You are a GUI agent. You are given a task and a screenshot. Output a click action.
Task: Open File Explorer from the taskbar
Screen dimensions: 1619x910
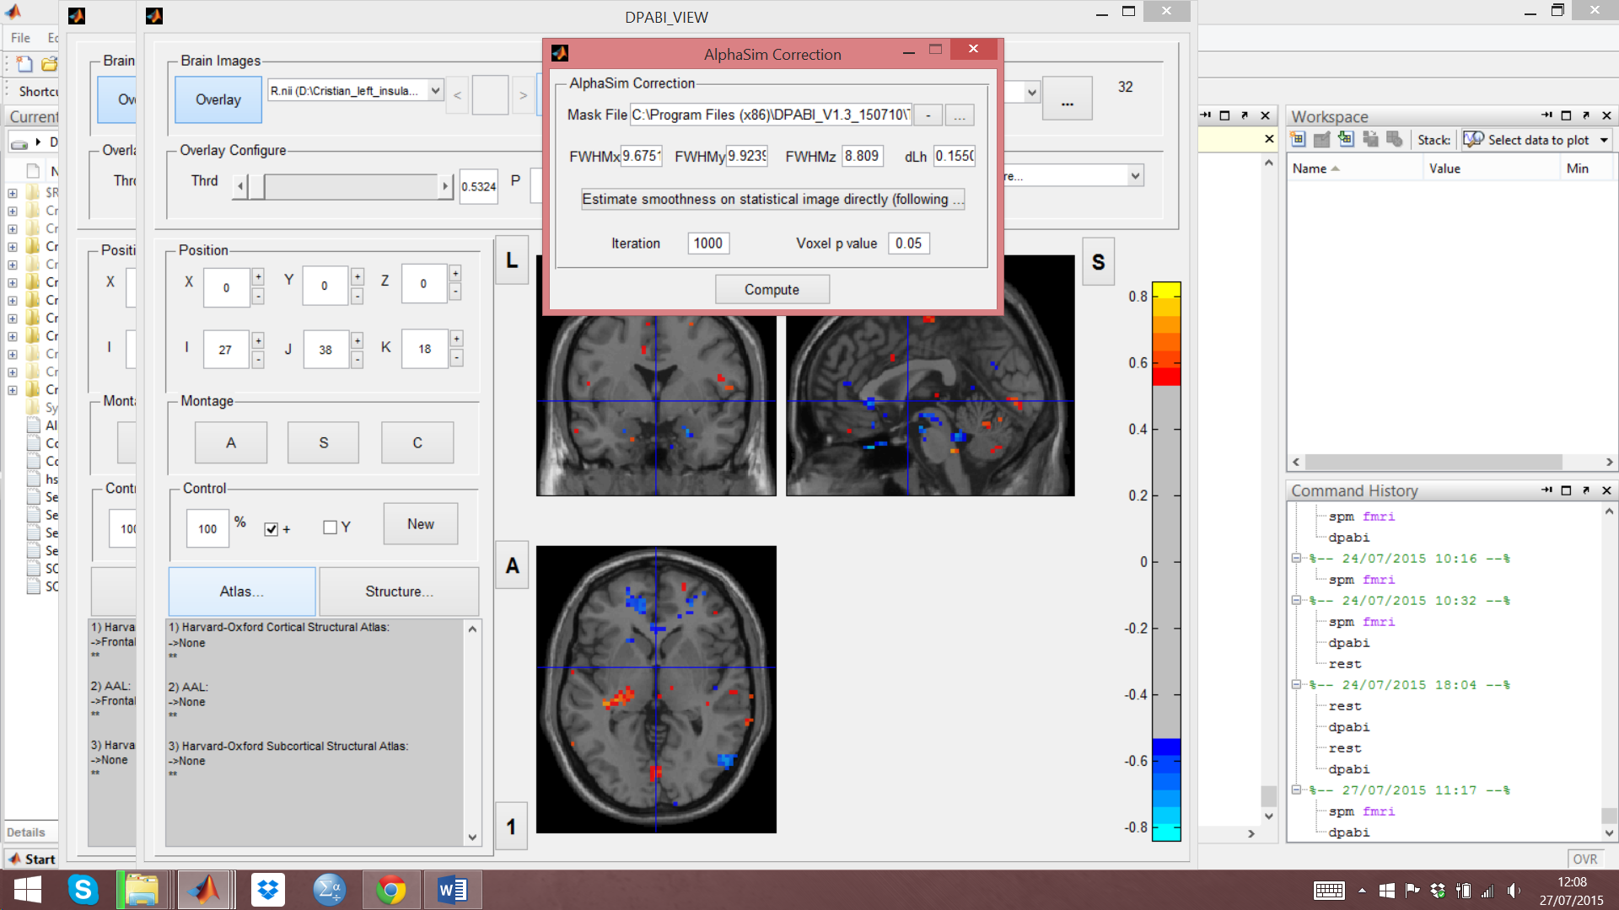coord(142,890)
